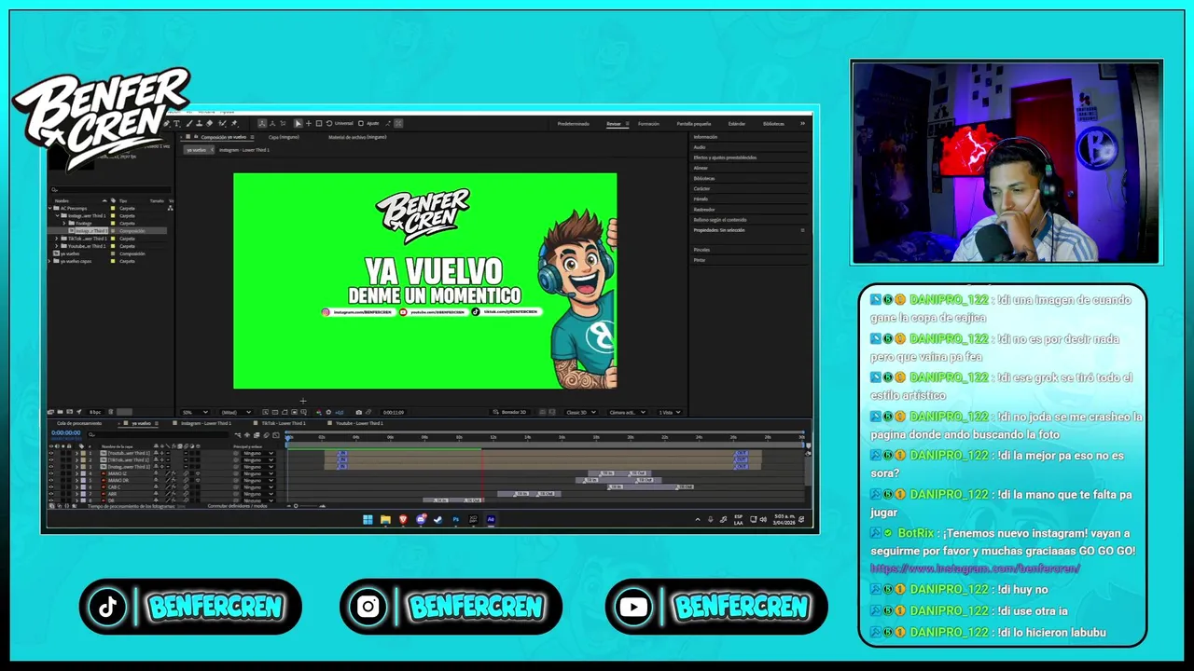
Task: Select the Roto Brush tool
Action: point(222,123)
